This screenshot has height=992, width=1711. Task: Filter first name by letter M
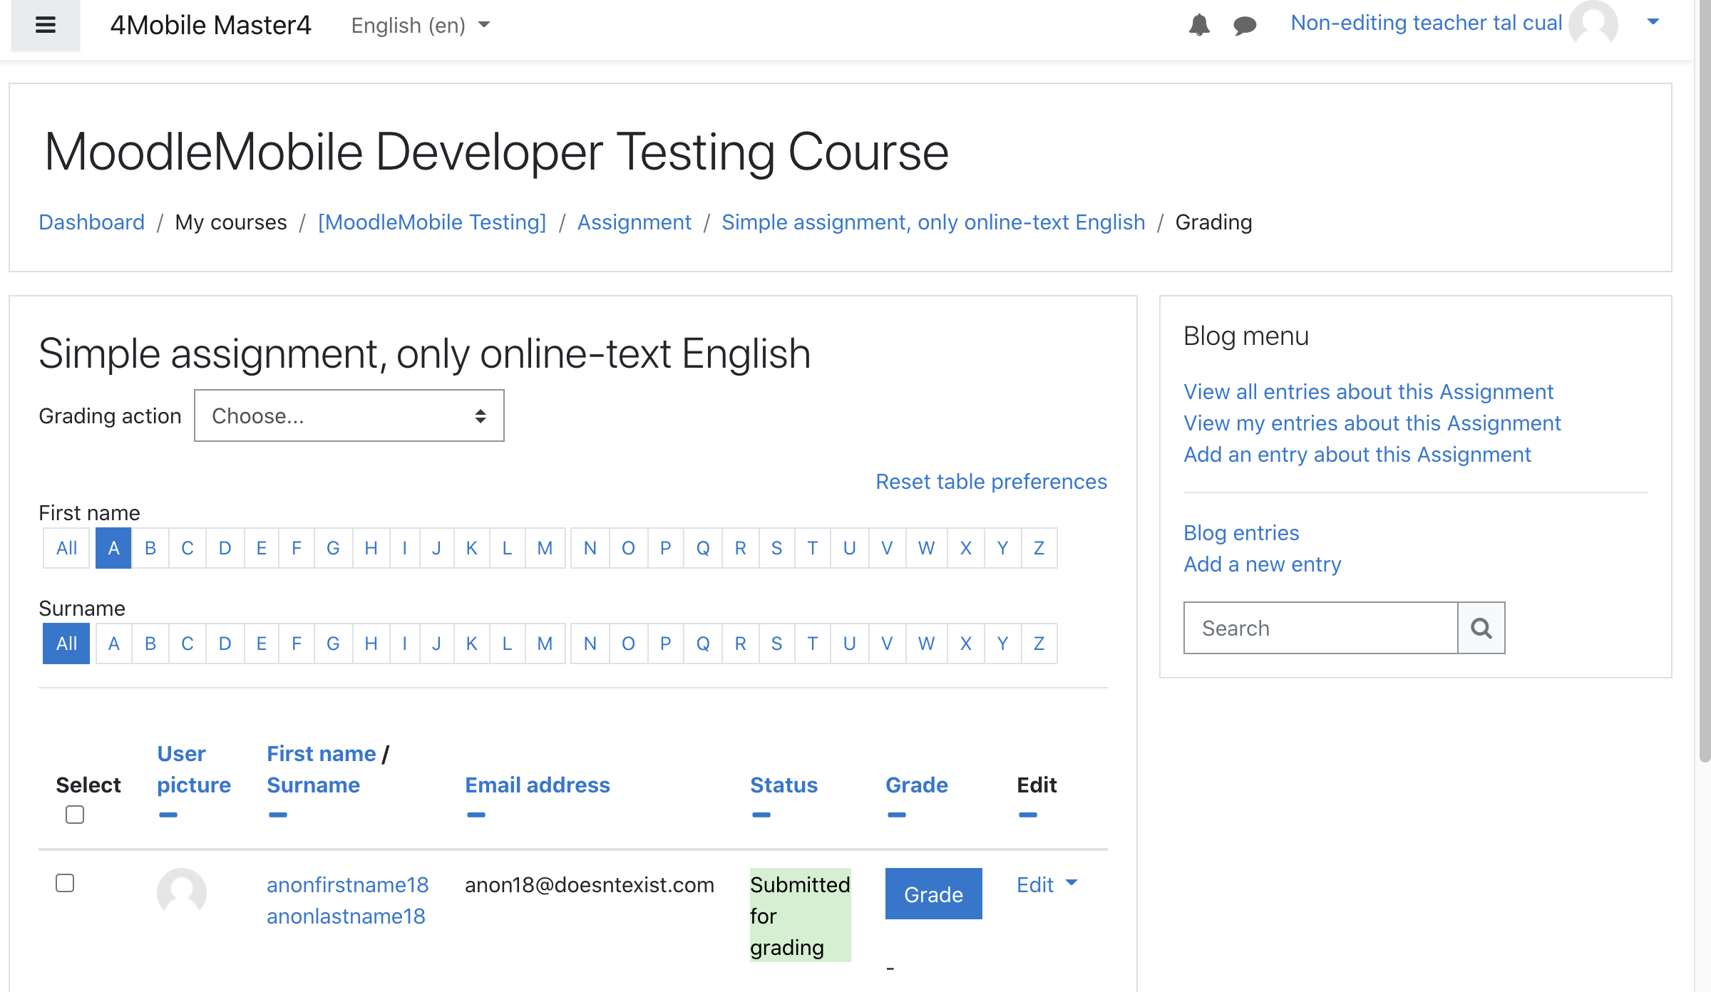[x=545, y=548]
